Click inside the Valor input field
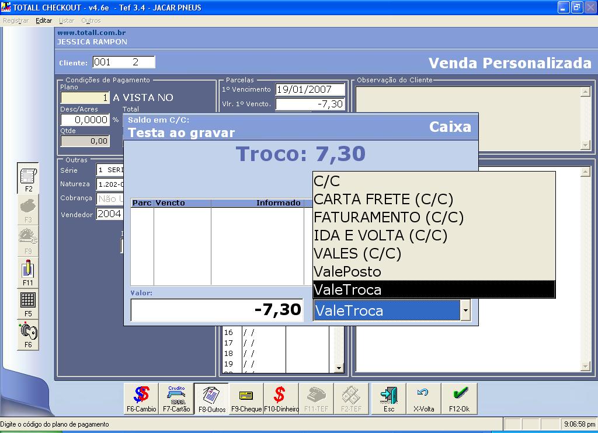Image resolution: width=598 pixels, height=433 pixels. click(x=216, y=309)
